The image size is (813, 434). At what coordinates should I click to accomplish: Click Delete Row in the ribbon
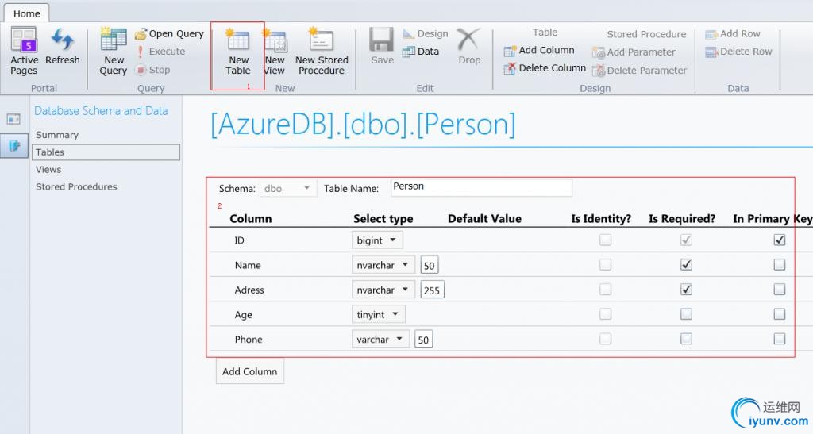tap(738, 52)
